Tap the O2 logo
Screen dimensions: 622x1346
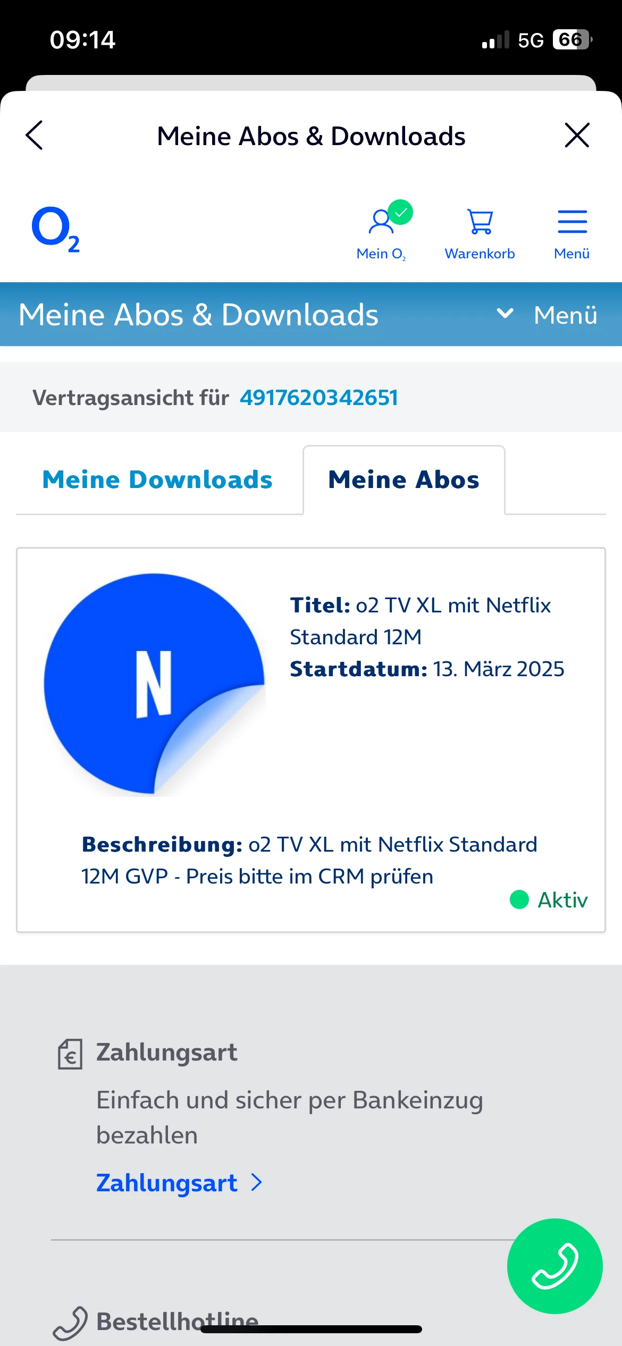(x=56, y=229)
